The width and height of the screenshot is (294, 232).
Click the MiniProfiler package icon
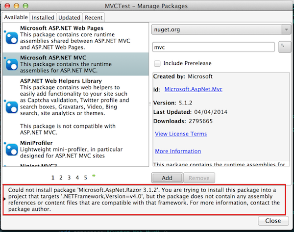point(12,150)
